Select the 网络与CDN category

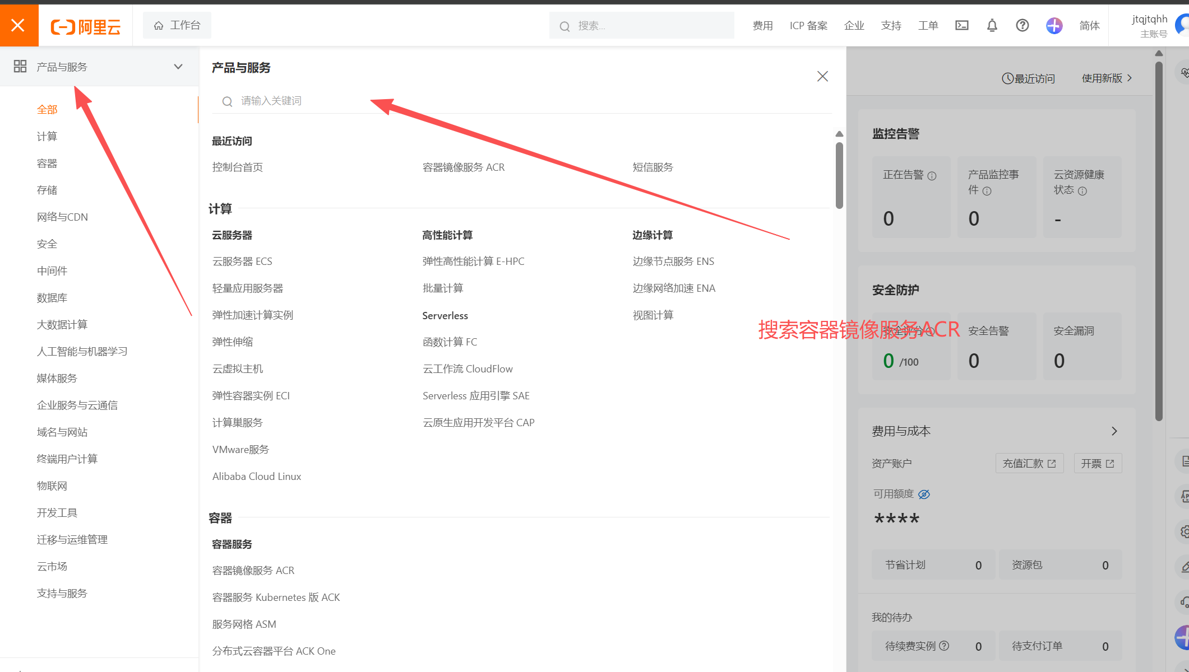point(62,217)
